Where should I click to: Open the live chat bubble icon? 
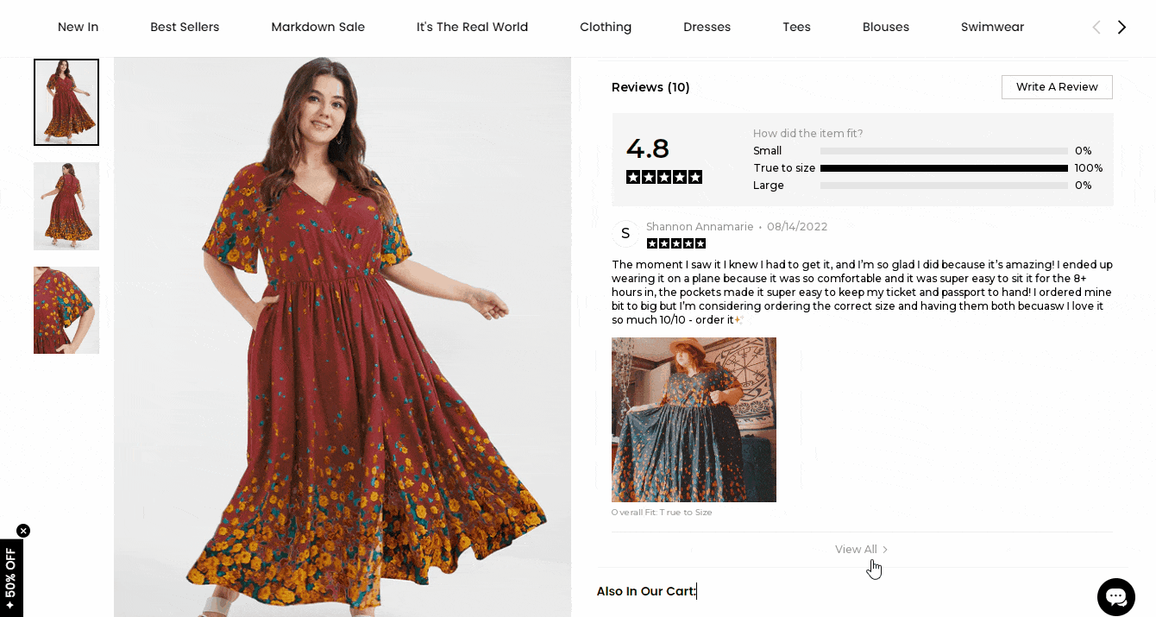click(1116, 596)
